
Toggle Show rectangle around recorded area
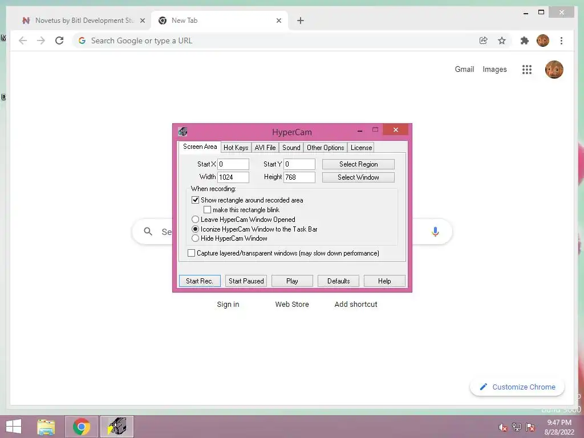tap(195, 200)
